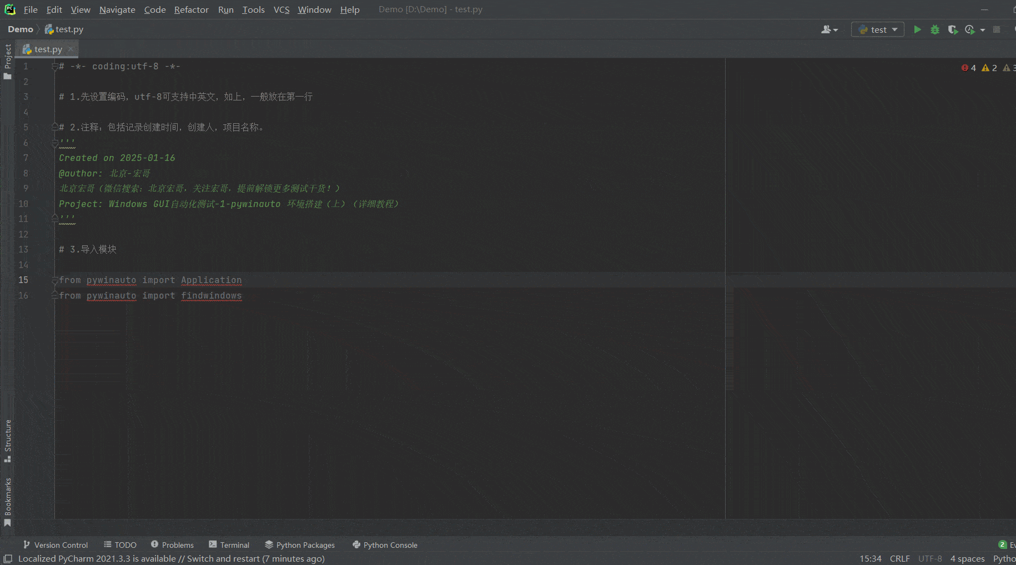Open the Help menu
The height and width of the screenshot is (565, 1016).
(x=350, y=9)
